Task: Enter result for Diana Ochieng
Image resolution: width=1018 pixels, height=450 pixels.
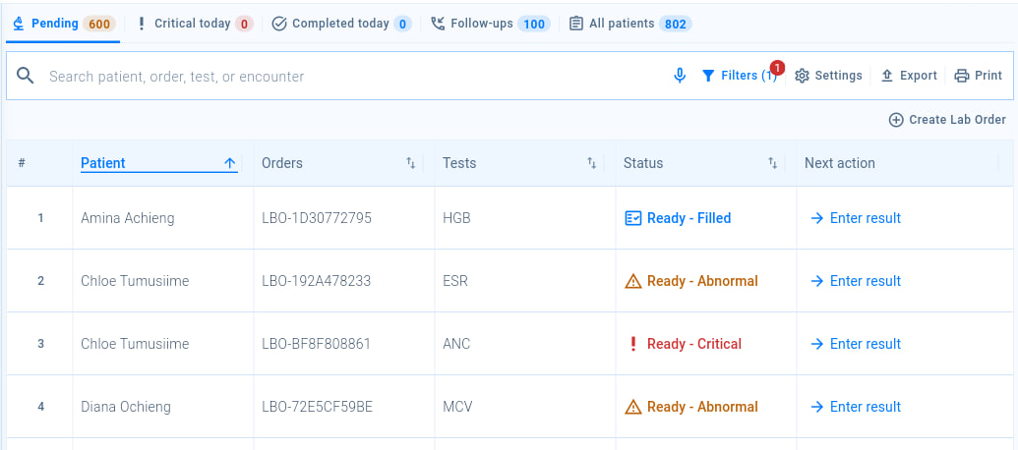Action: click(856, 407)
